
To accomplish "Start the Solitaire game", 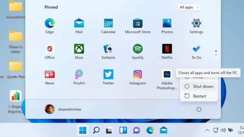I will click(108, 52).
